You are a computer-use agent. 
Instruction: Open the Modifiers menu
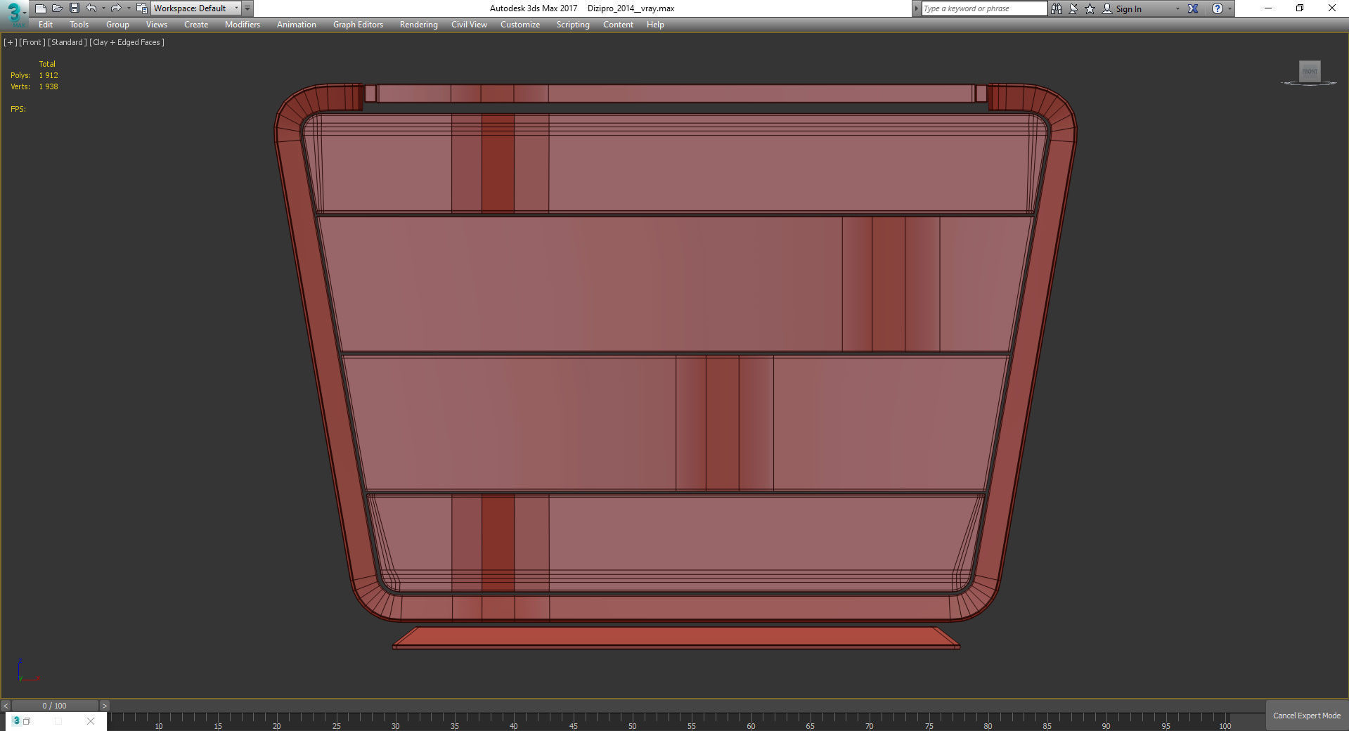point(243,25)
